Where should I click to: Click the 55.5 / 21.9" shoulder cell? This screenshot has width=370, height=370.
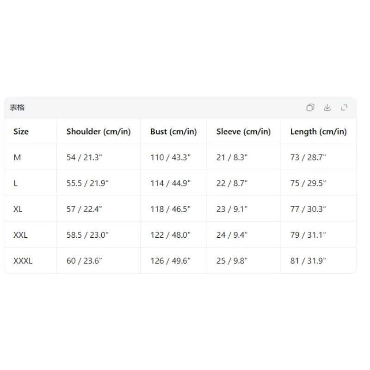(x=99, y=183)
